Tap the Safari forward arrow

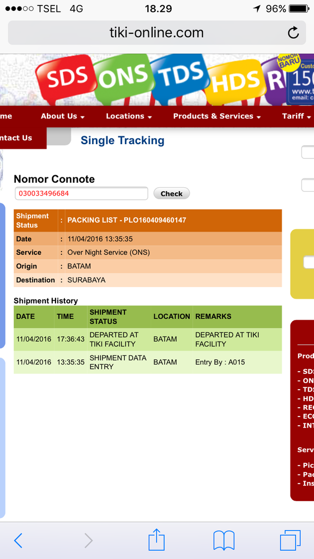pyautogui.click(x=88, y=540)
